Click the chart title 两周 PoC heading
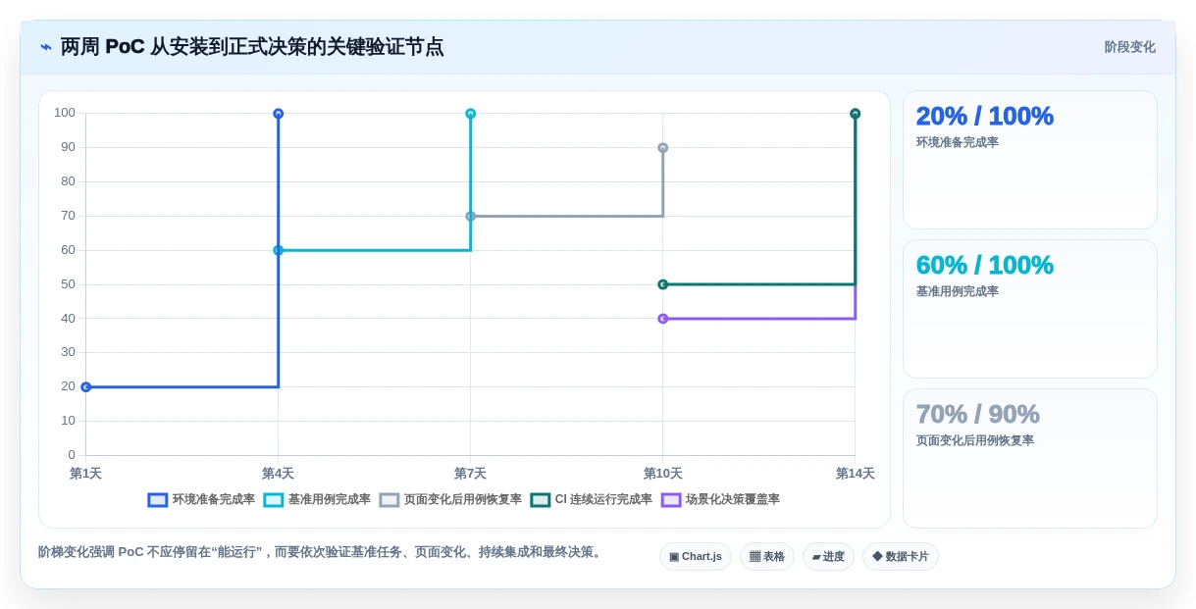The image size is (1196, 609). (252, 47)
